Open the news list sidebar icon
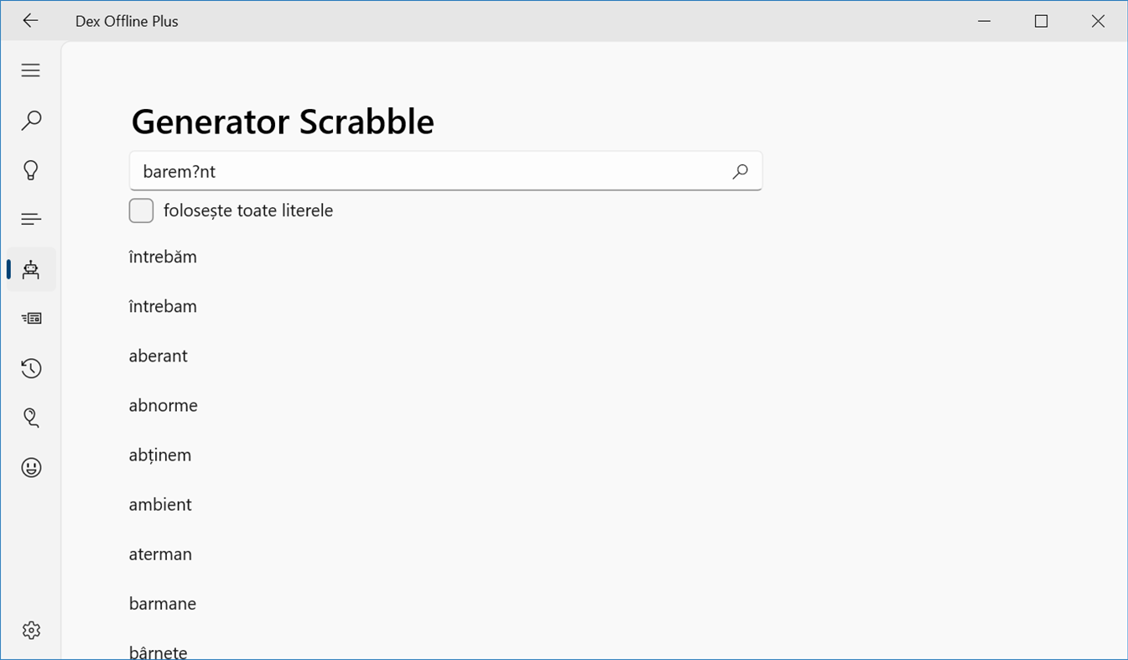This screenshot has width=1128, height=660. click(31, 319)
